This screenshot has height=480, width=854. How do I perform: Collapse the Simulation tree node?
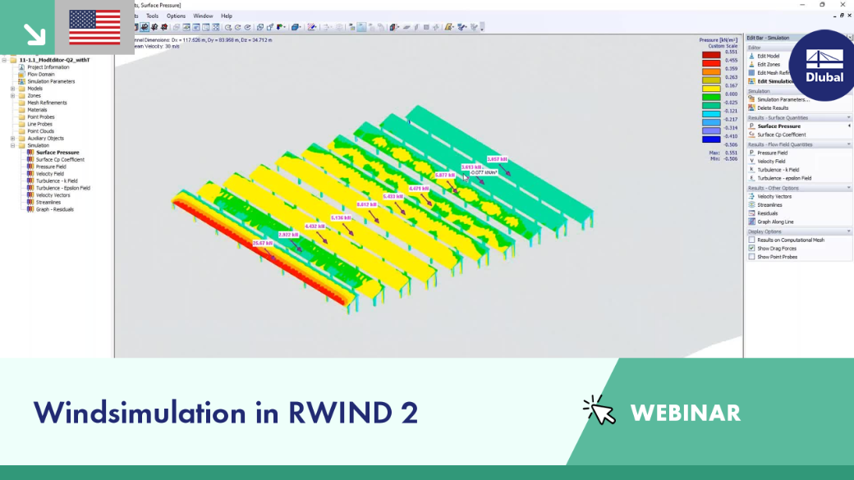coord(12,145)
